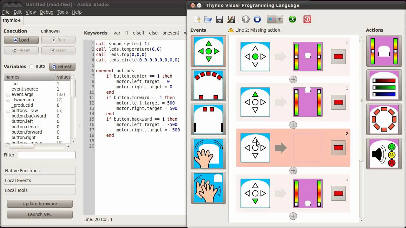406x228 pixels.
Task: Select the buttons event block in Events panel
Action: (x=208, y=51)
